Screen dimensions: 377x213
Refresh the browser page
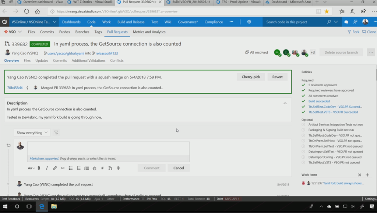(x=27, y=11)
